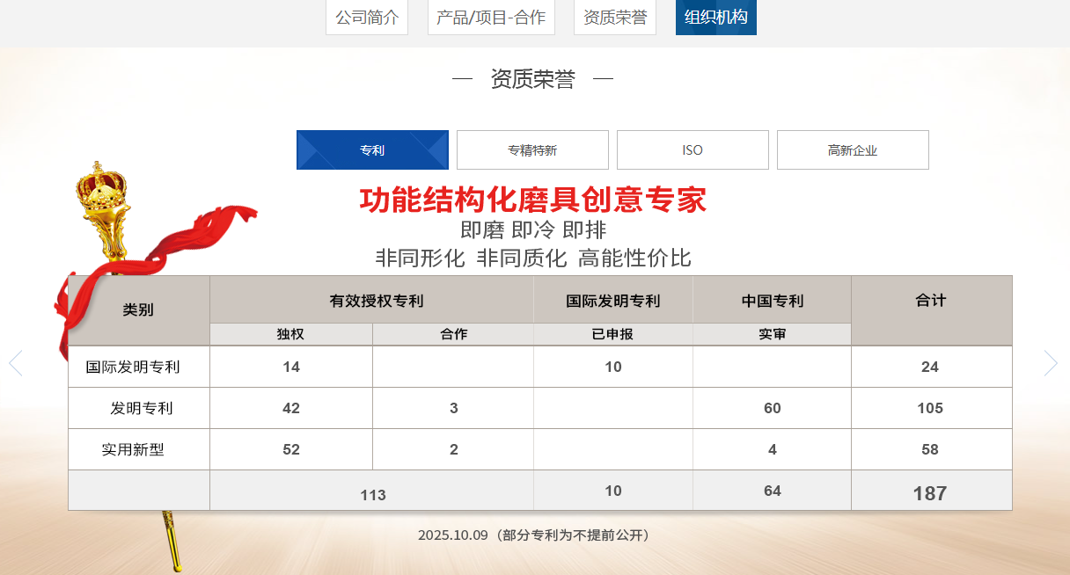Open the 公司简介 navigation tab
The width and height of the screenshot is (1070, 575).
point(367,18)
